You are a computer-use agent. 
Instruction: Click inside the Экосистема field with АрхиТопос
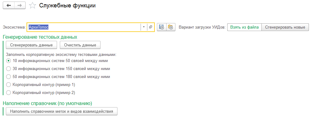click(84, 27)
